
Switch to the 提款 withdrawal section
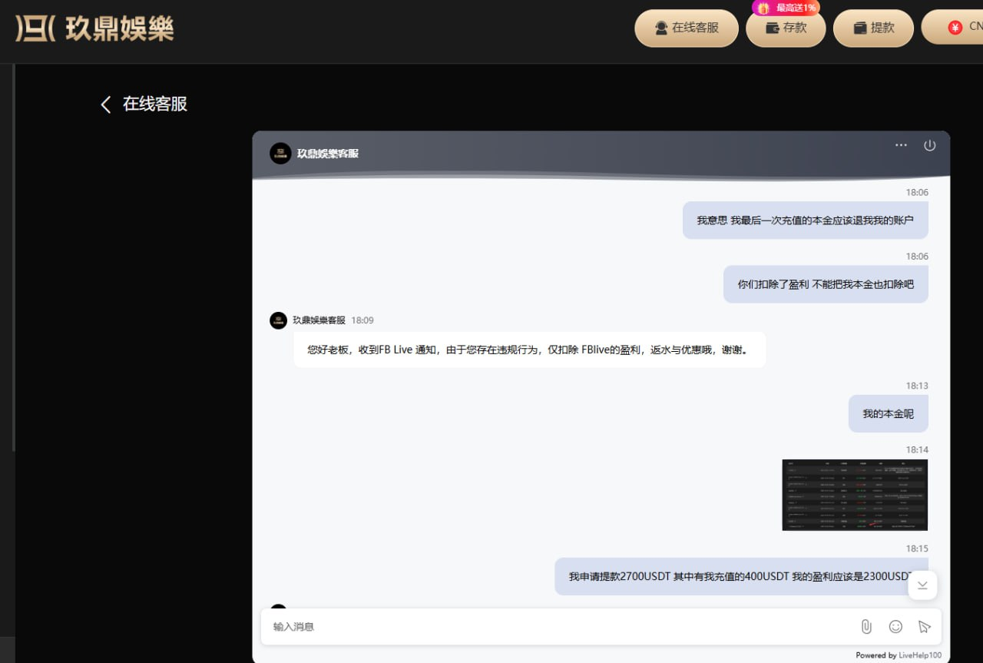coord(873,27)
